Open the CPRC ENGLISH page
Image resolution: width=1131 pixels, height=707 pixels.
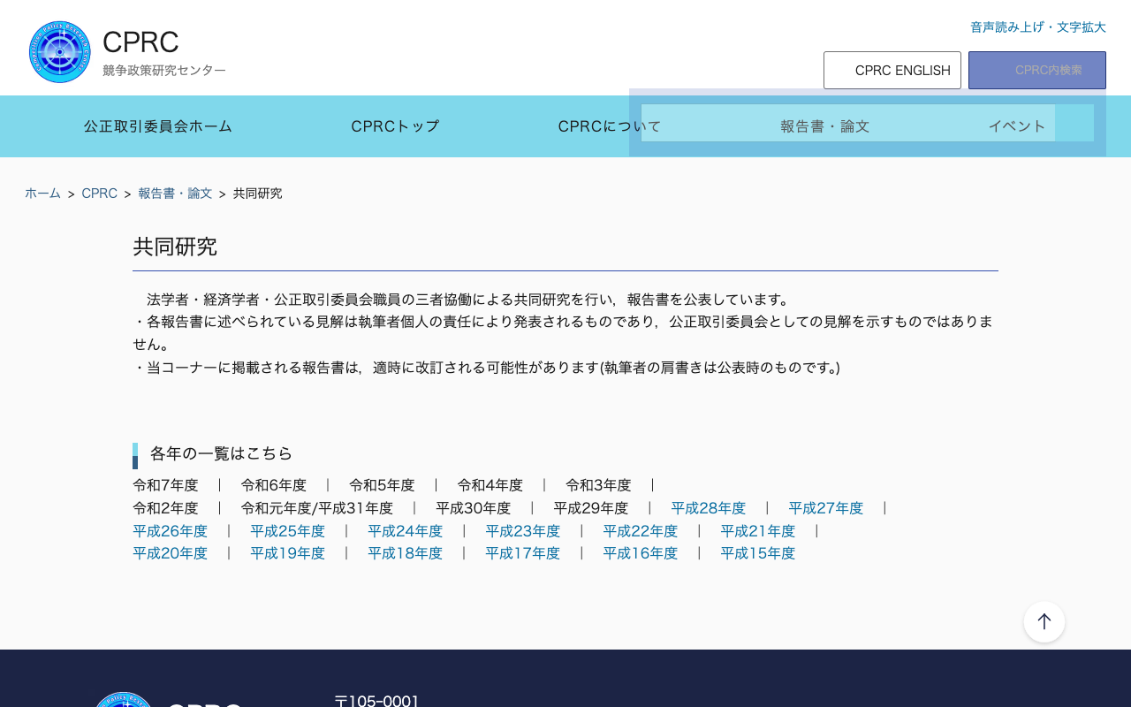(892, 71)
